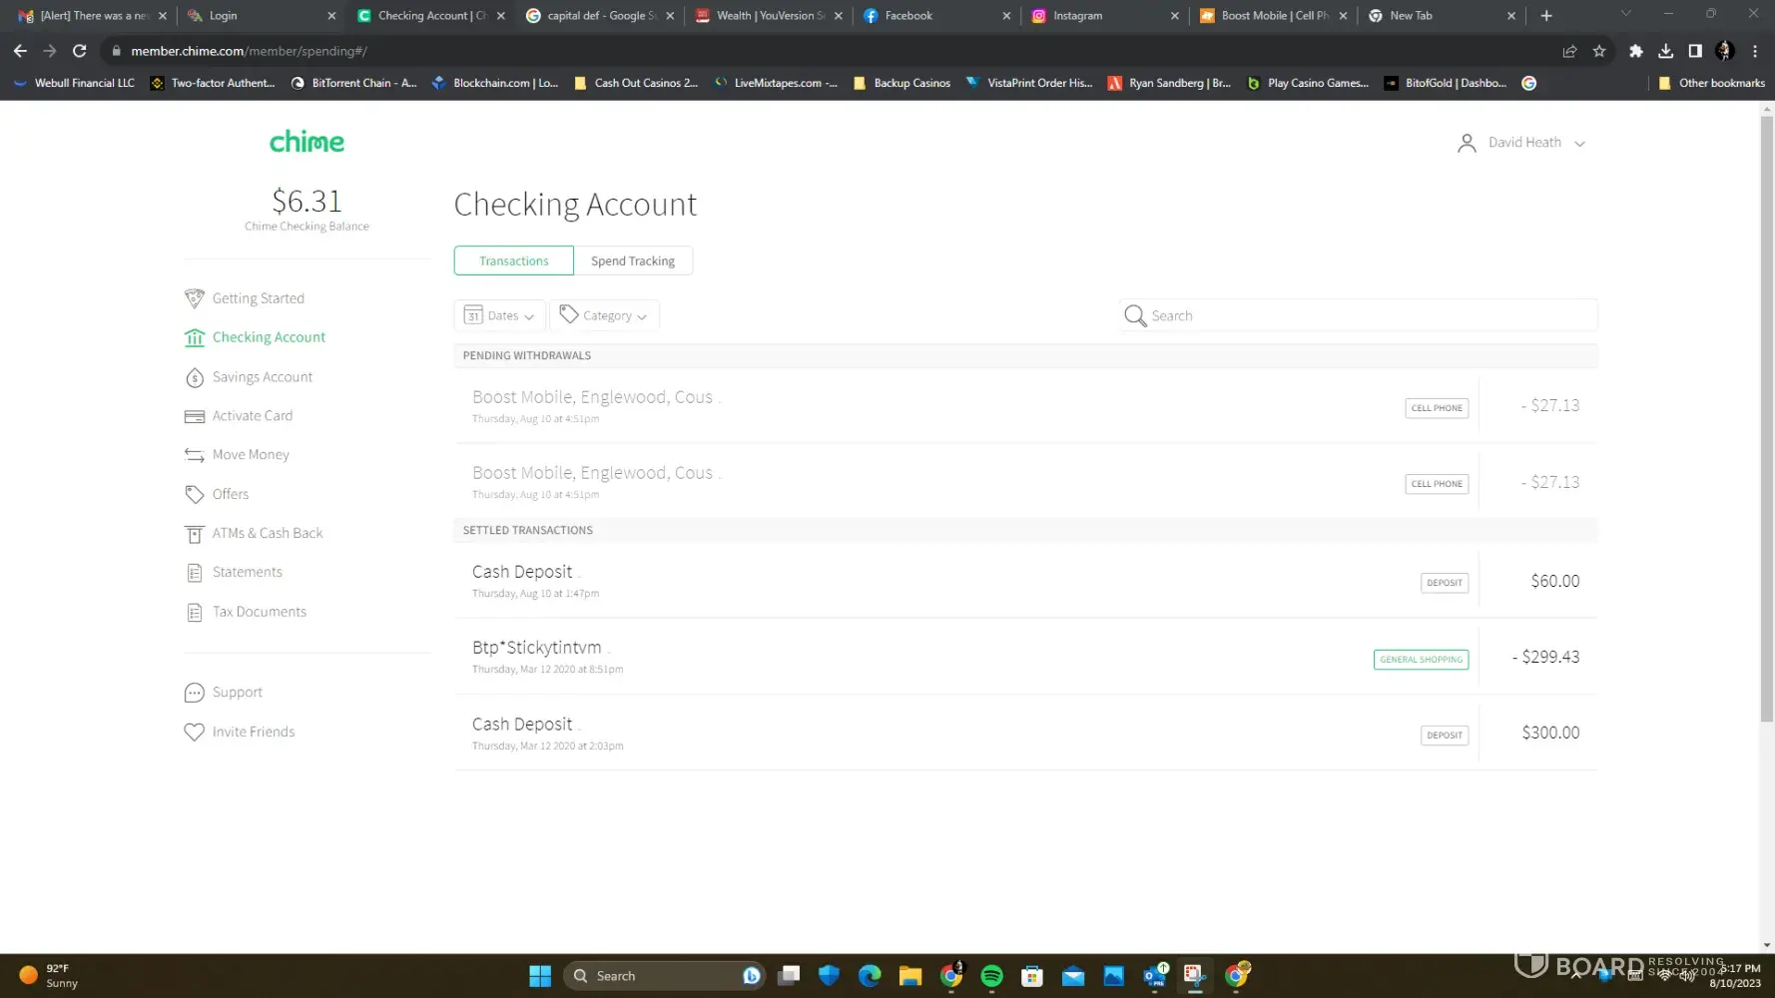Screen dimensions: 1775x998
Task: Click the Invite Friends heart icon
Action: click(195, 732)
